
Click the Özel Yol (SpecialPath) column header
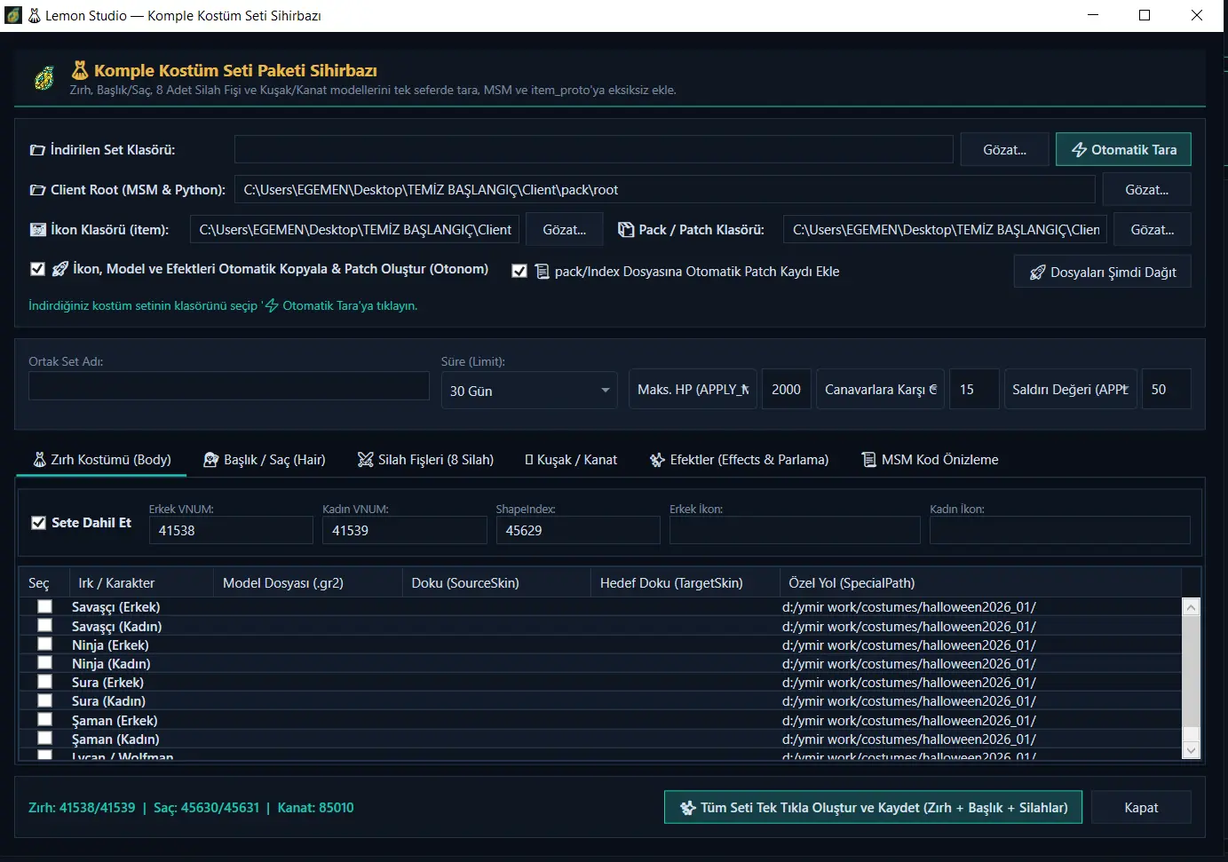click(981, 583)
